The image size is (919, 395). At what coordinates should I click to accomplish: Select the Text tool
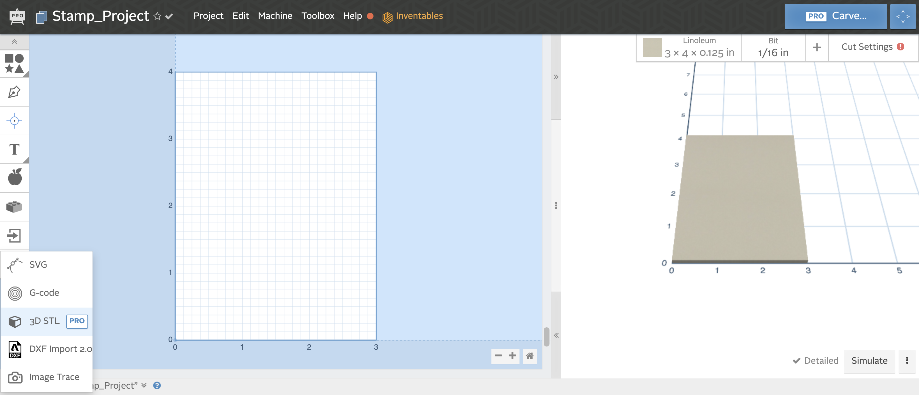tap(14, 149)
